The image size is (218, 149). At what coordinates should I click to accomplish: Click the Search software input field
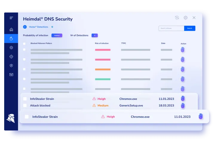coord(171,28)
